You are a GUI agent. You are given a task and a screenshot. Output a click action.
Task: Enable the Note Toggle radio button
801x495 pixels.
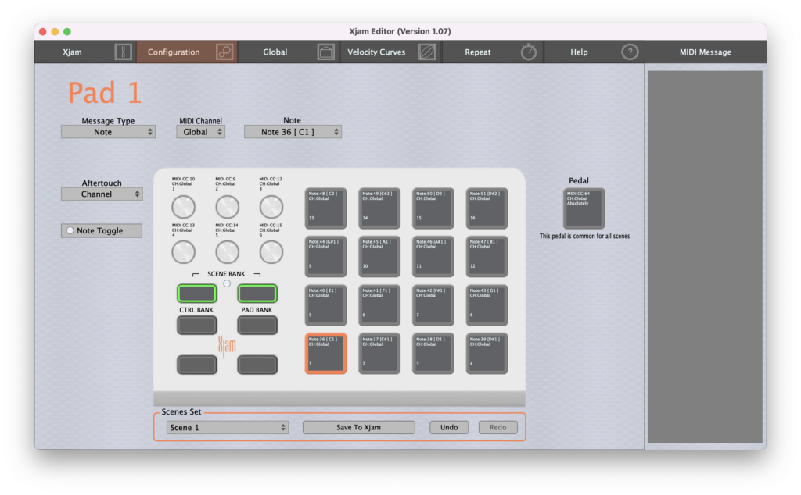click(x=70, y=231)
